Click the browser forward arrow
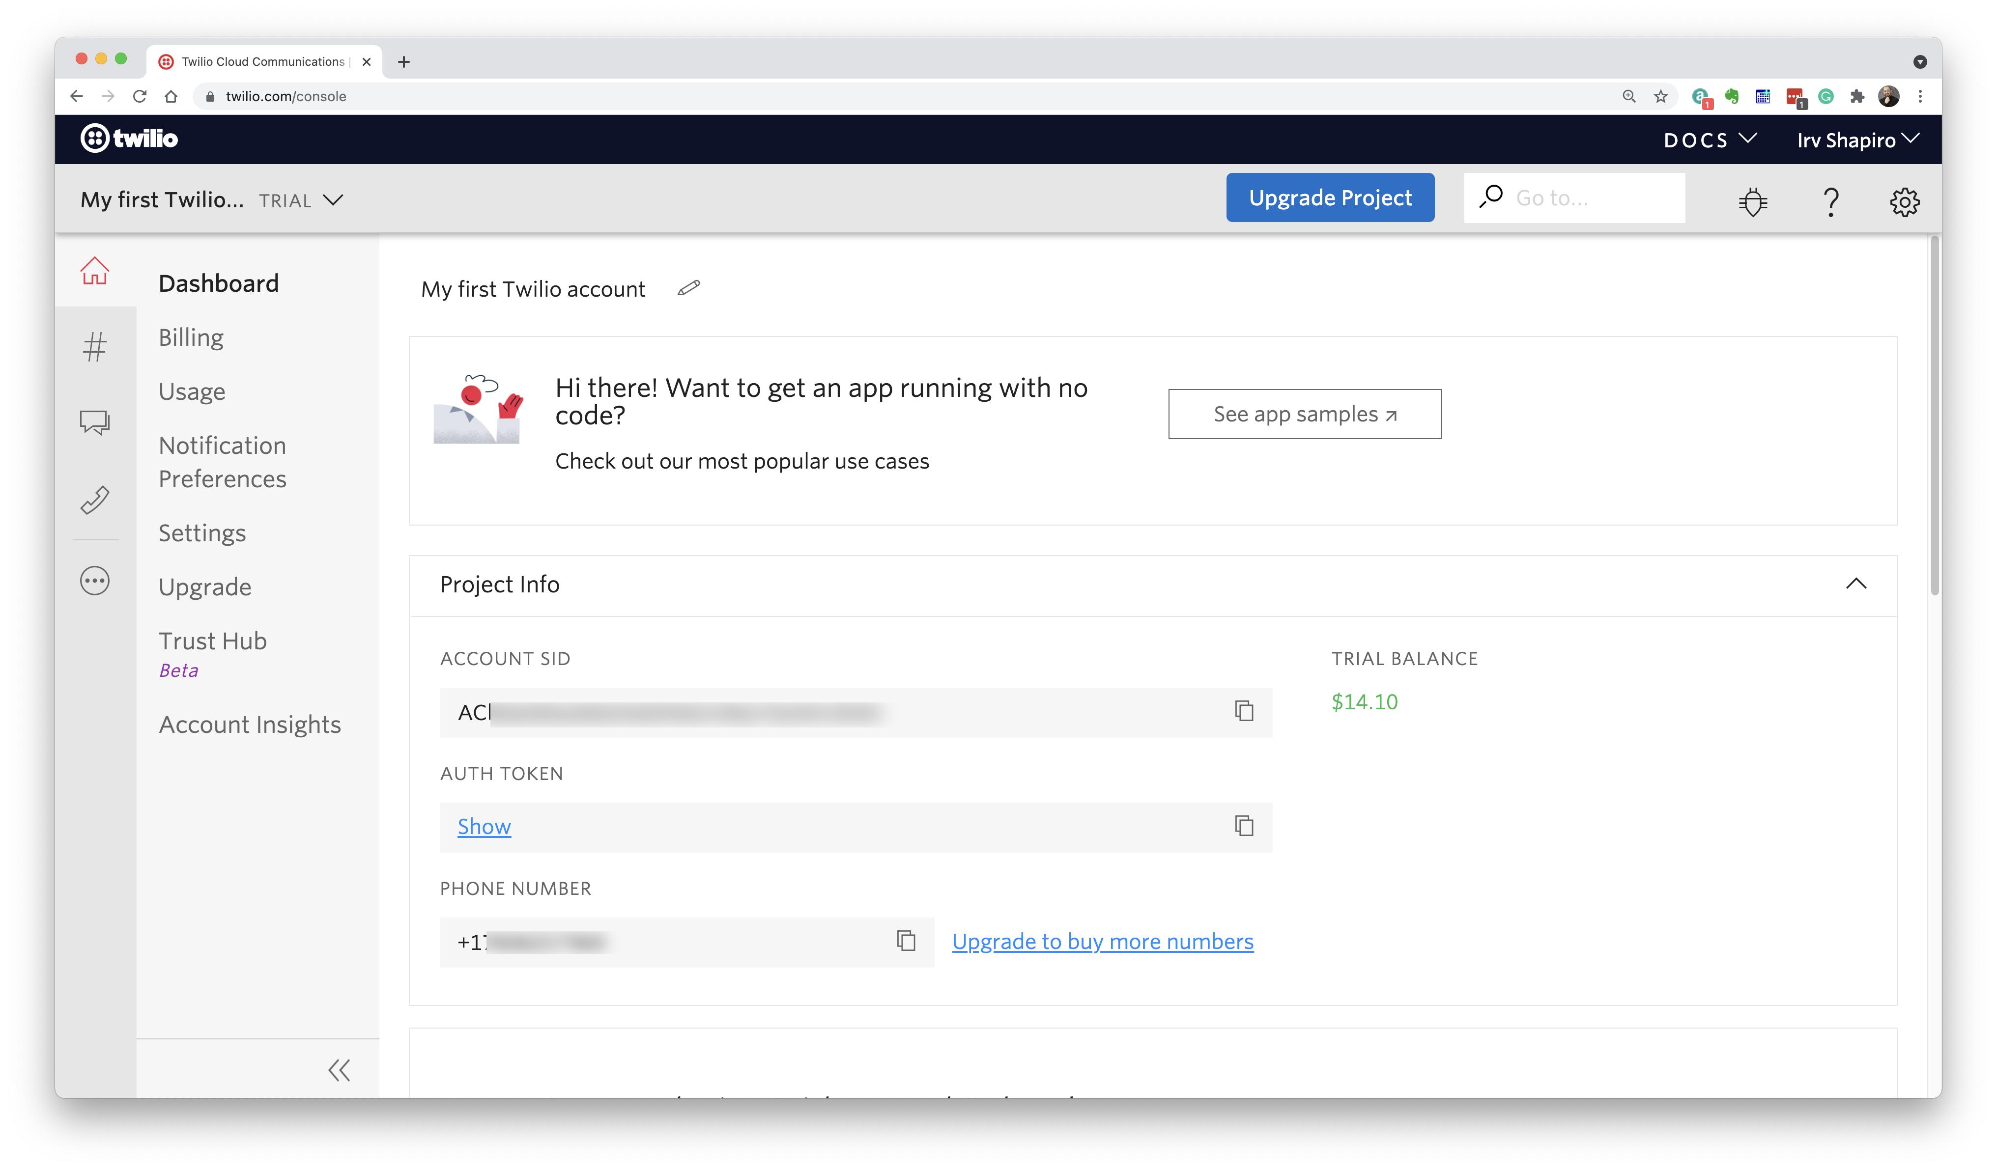This screenshot has width=1997, height=1171. point(108,96)
